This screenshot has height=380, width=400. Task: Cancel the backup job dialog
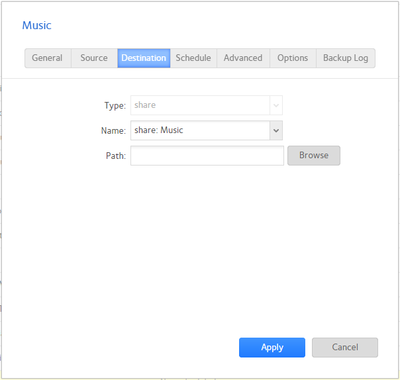[x=344, y=348]
